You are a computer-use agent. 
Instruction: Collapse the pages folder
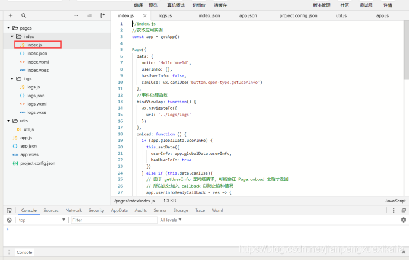click(9, 28)
